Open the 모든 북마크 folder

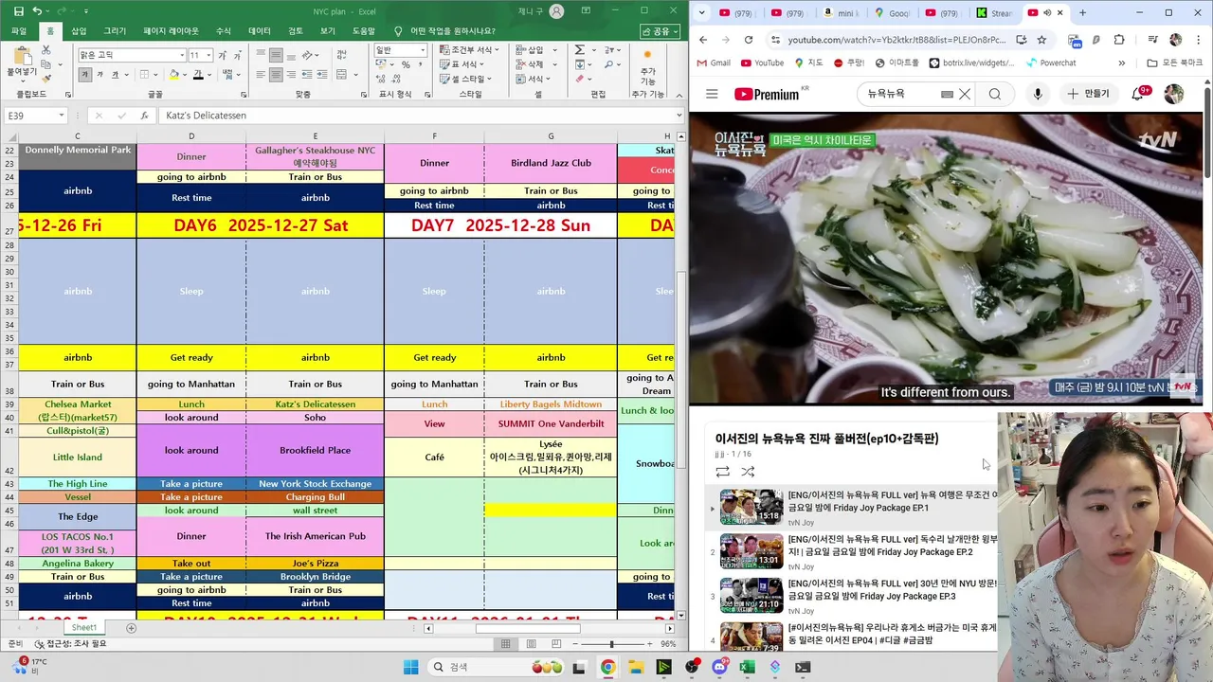point(1175,63)
